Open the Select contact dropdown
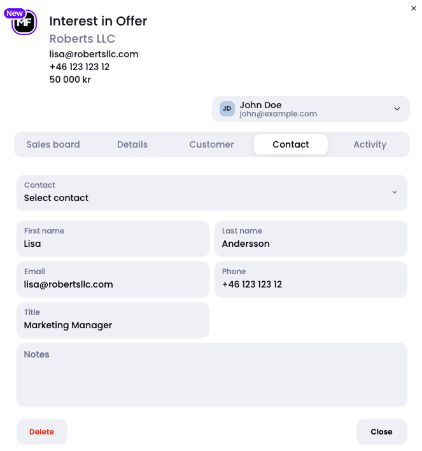 coord(204,192)
